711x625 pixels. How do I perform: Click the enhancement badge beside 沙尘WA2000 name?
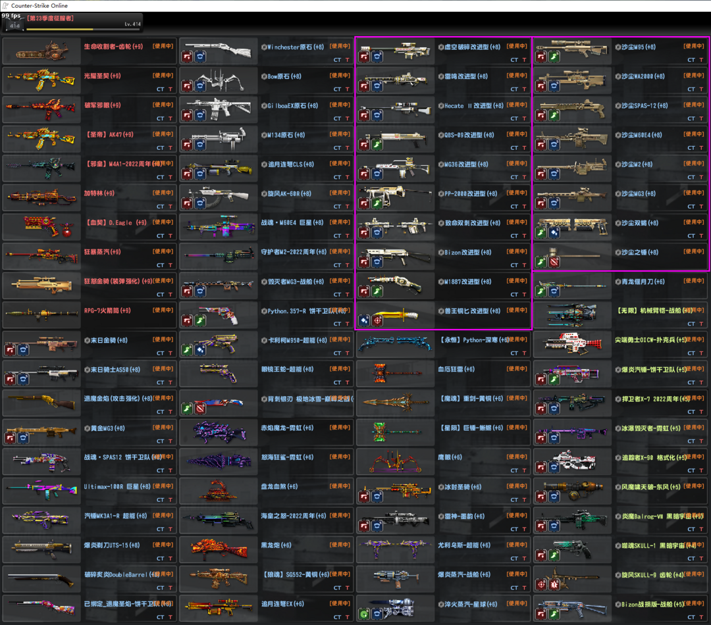tap(618, 77)
